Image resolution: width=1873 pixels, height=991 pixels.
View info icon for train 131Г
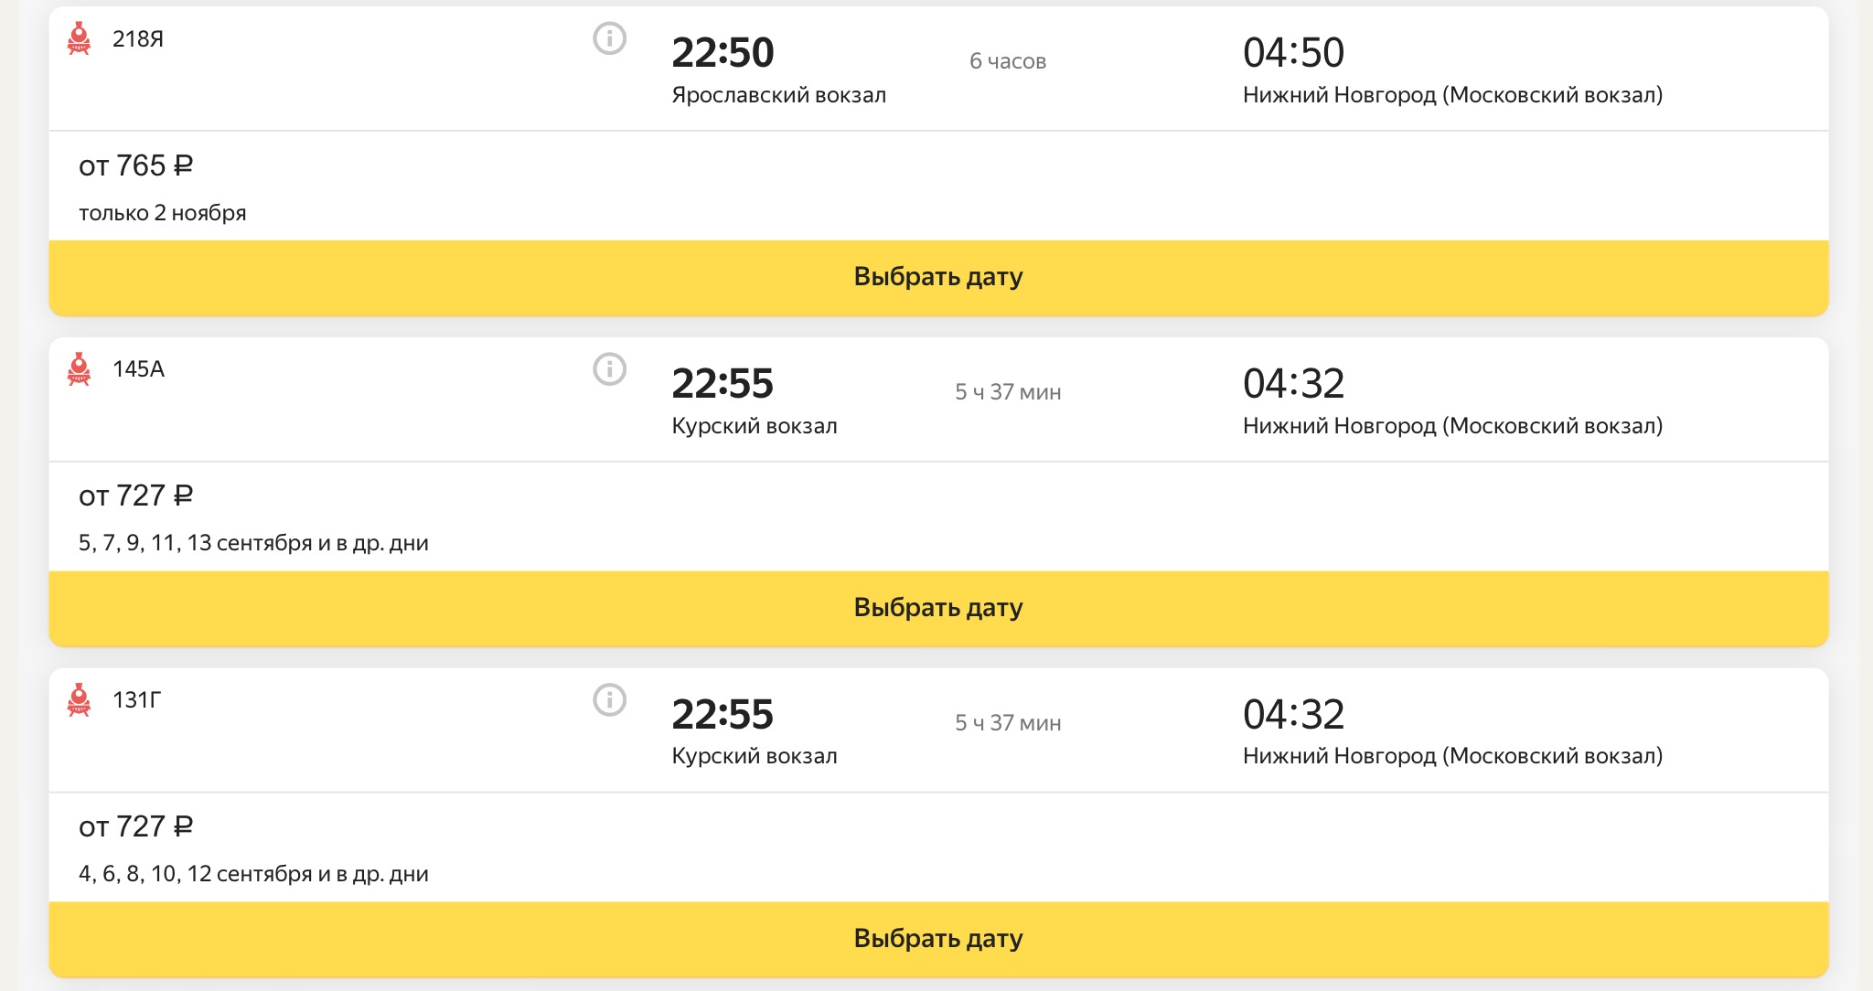[x=610, y=700]
